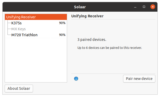Viewport: 160px width, 97px height.
Task: Click the M720 Triathlon 90% battery level
Action: tap(62, 35)
